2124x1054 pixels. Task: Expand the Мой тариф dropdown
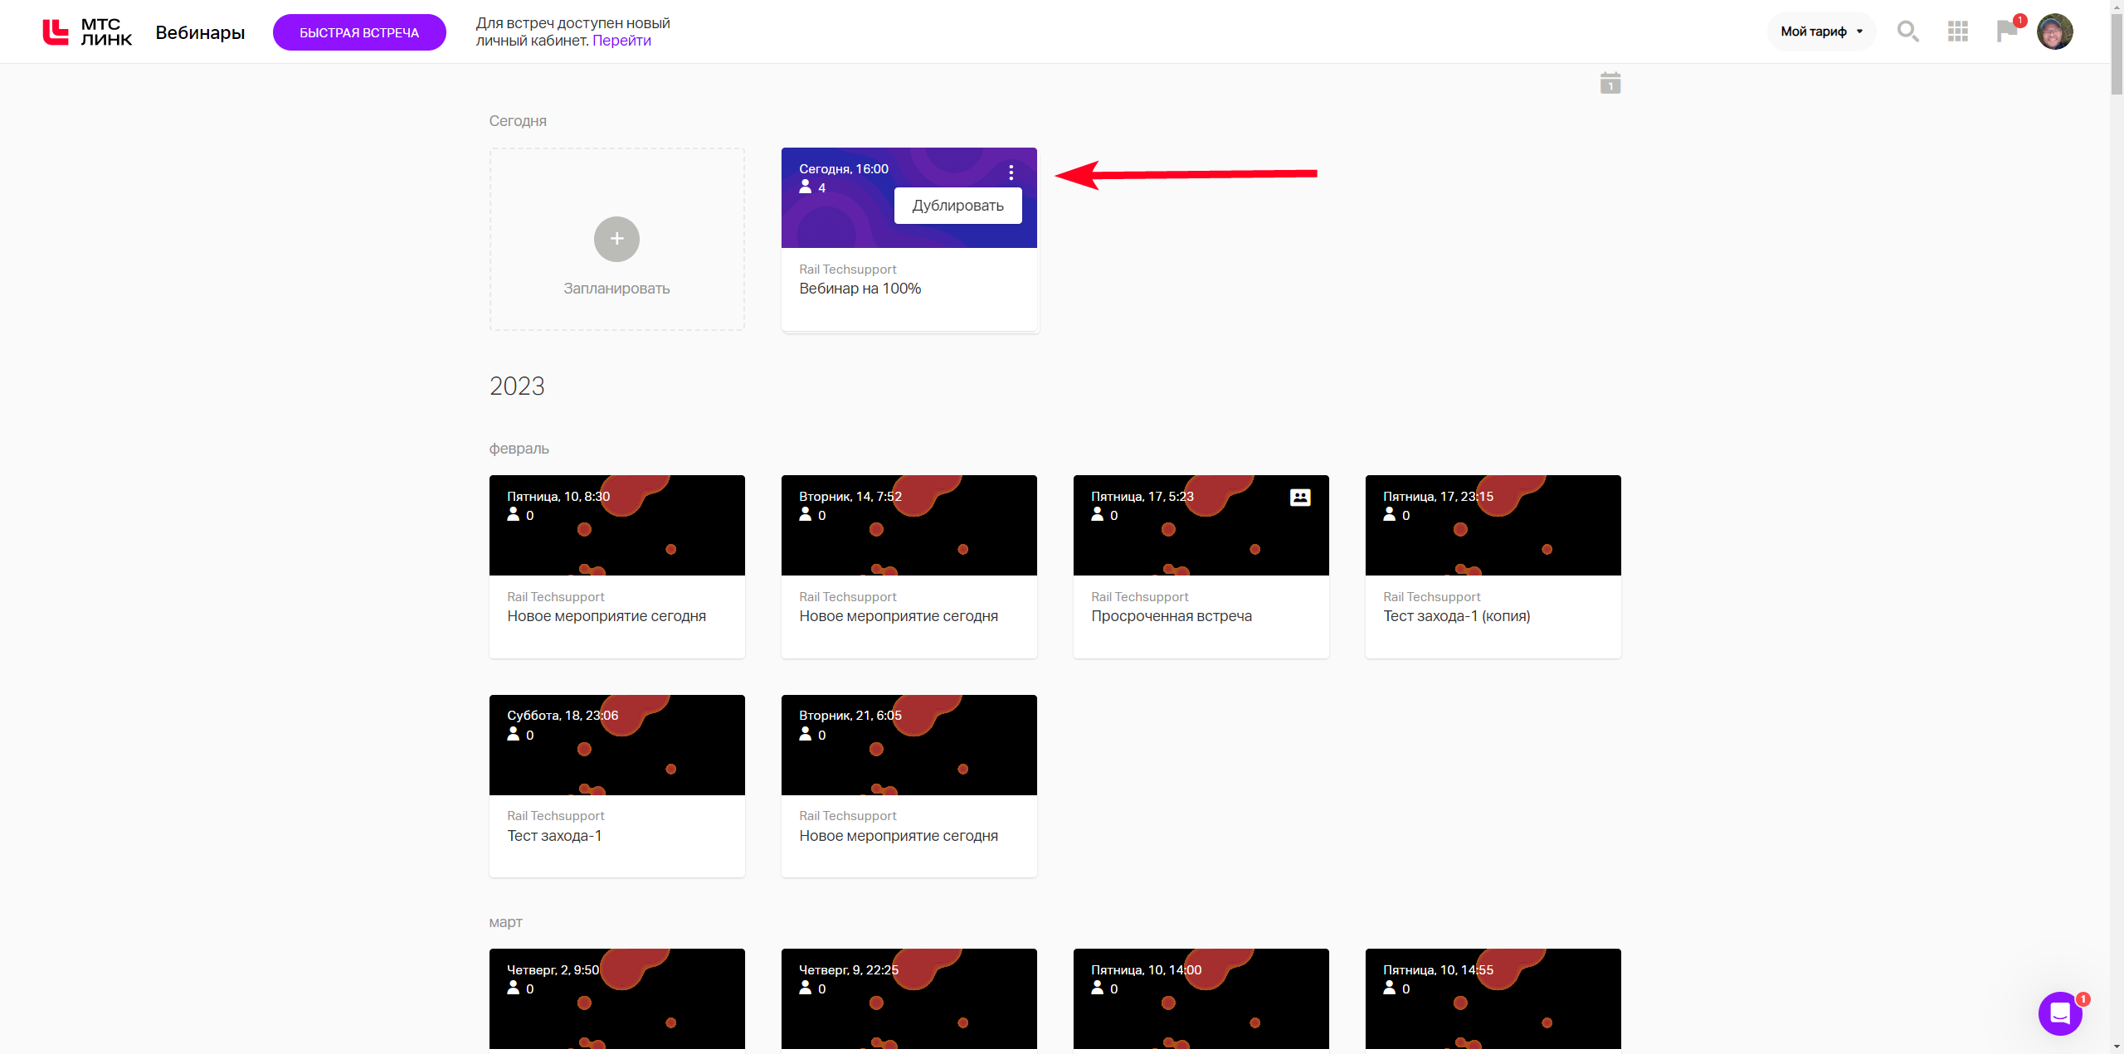1821,32
